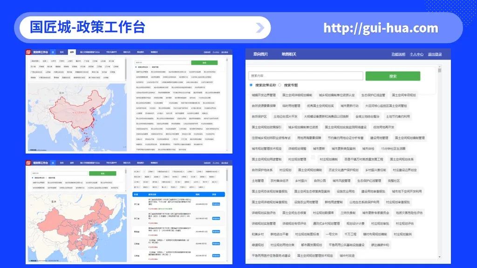The image size is (477, 268).
Task: Open the http://gui-hua.com address in the banner
Action: (381, 28)
